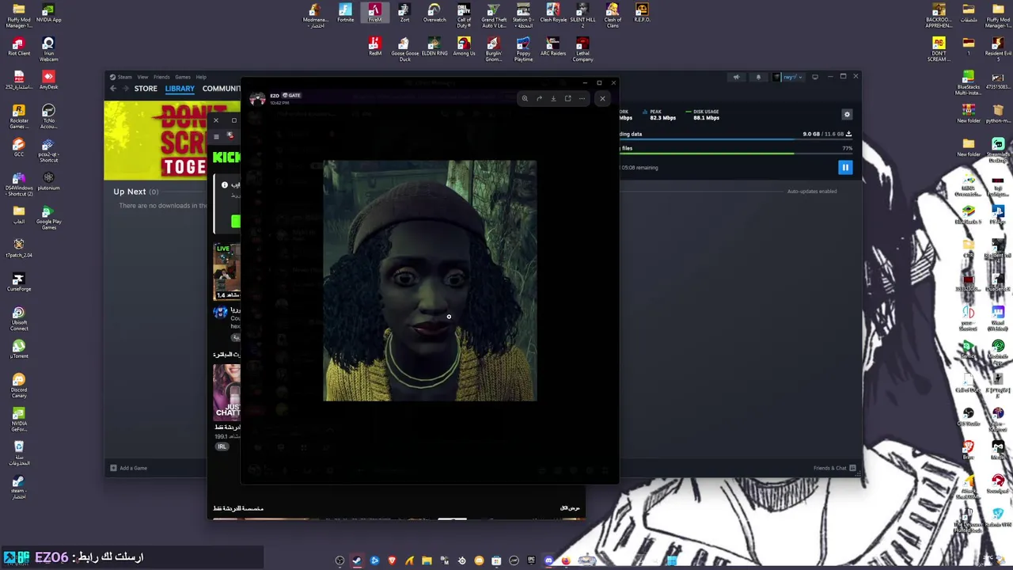Open Kick Just Chatting category thumbnail
This screenshot has height=570, width=1013.
[x=226, y=391]
